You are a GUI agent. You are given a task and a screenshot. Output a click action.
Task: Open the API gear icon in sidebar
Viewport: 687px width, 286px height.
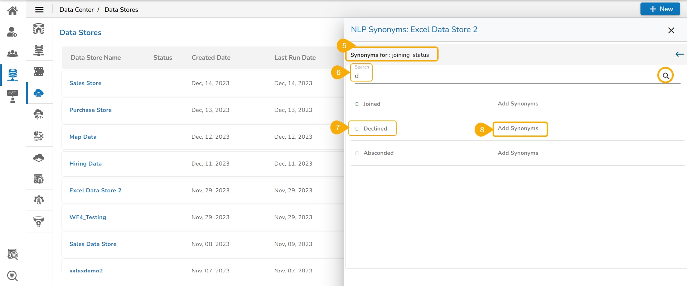click(x=39, y=200)
